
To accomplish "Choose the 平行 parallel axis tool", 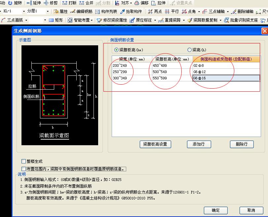I will [172, 12].
